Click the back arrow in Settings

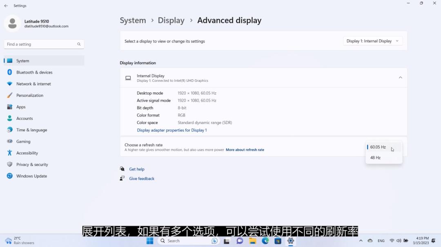[6, 6]
